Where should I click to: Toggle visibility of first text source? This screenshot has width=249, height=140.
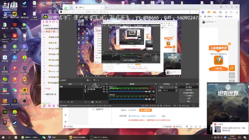104,87
